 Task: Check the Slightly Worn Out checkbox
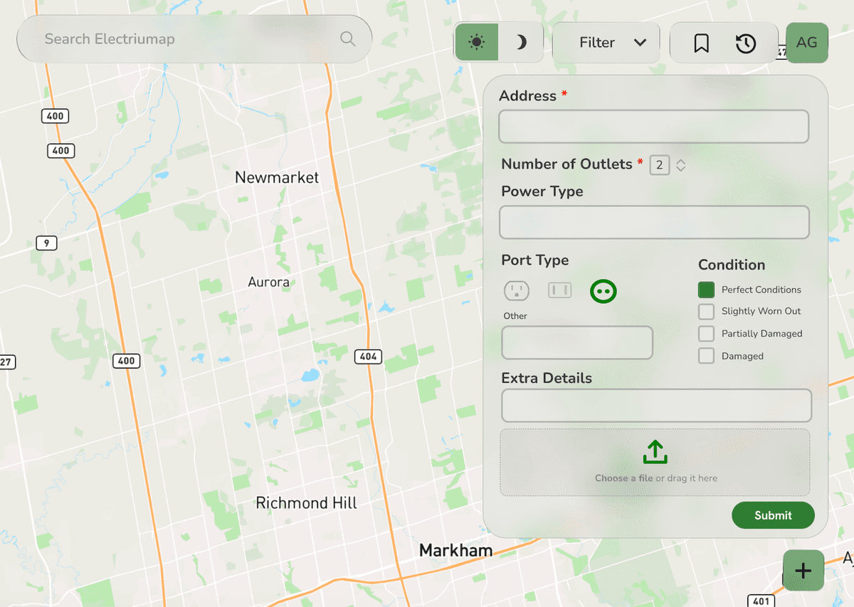(x=706, y=312)
